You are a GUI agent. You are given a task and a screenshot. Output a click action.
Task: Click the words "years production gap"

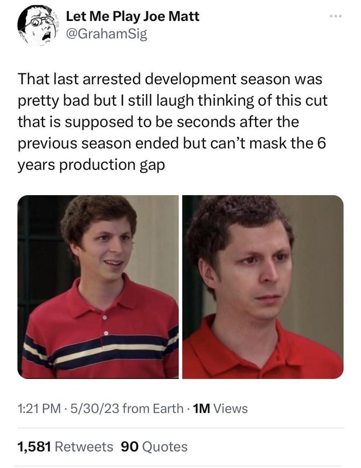tap(91, 165)
